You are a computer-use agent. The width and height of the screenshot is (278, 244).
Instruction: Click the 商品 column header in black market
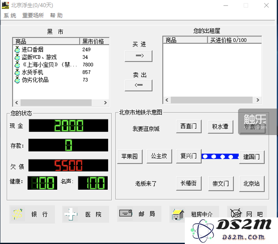(x=46, y=41)
